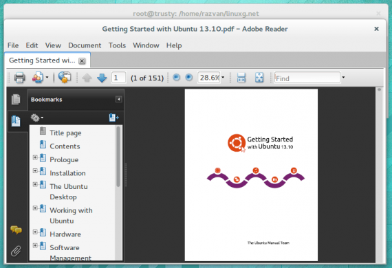Click the page number input field
Image resolution: width=392 pixels, height=268 pixels.
point(118,78)
